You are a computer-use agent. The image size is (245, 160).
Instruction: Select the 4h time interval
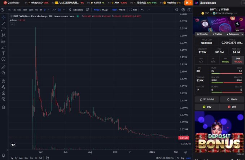[41, 10]
